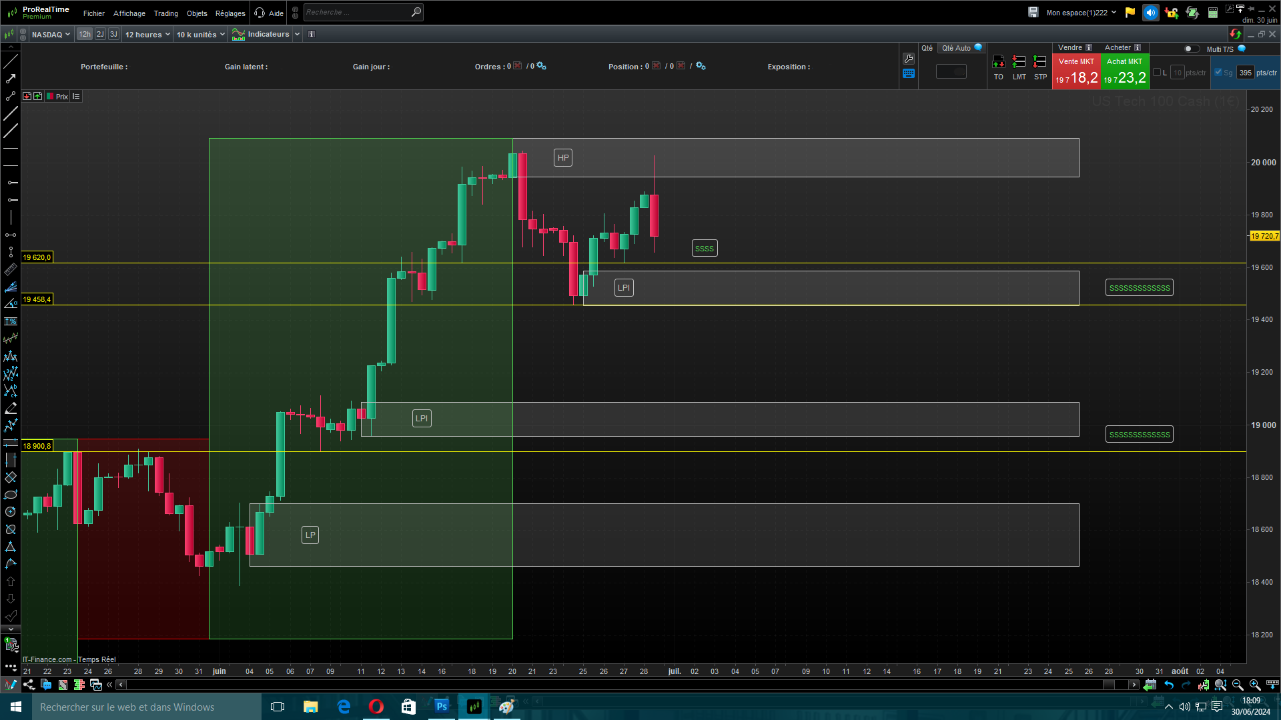Click the STP stop order icon
1281x720 pixels.
[1039, 62]
